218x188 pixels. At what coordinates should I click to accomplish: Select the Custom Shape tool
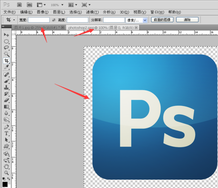click(x=6, y=146)
